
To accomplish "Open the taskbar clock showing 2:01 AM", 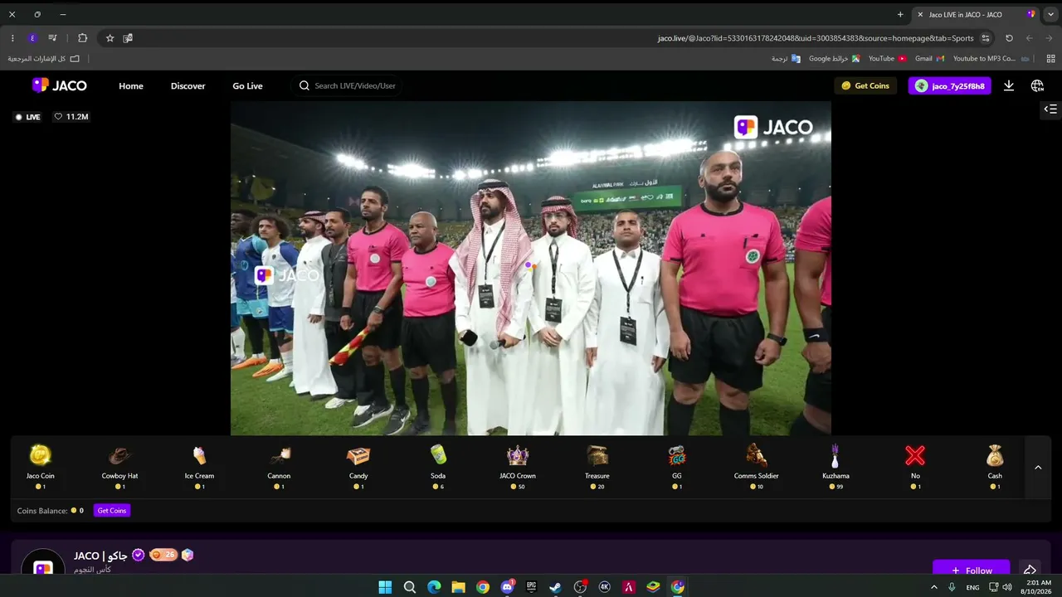I will coord(1038,587).
